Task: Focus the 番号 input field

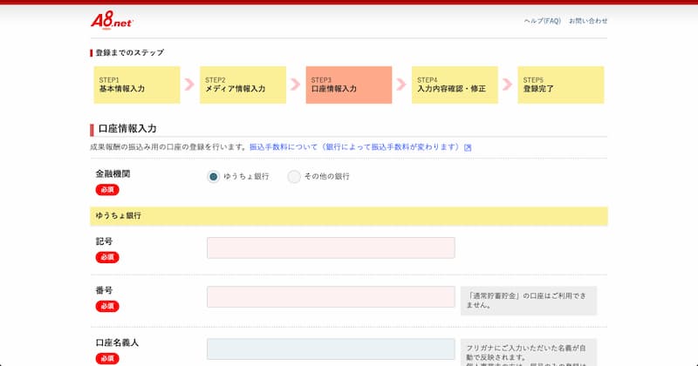Action: 331,296
